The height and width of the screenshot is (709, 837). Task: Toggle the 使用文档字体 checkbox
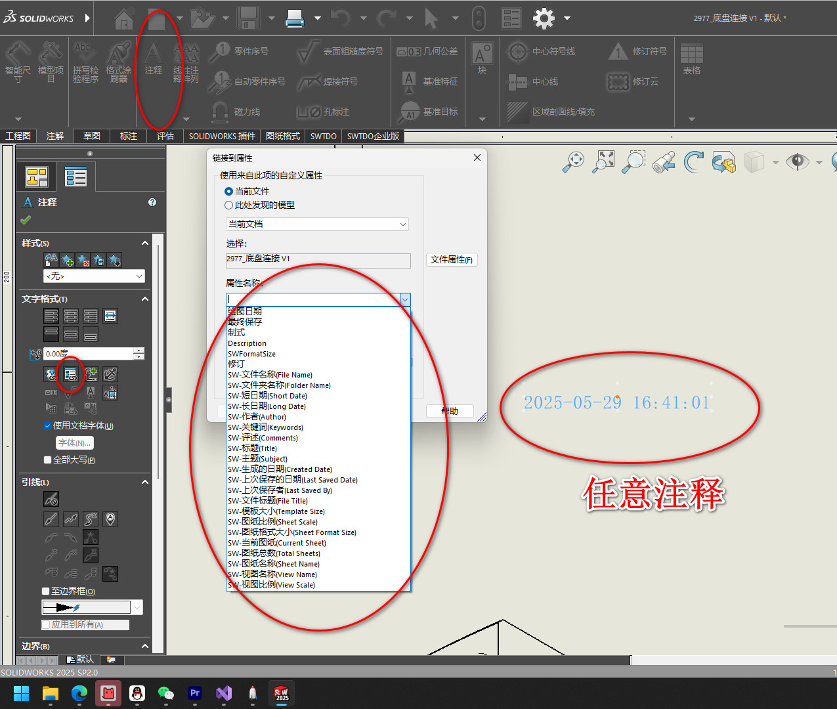click(x=48, y=425)
